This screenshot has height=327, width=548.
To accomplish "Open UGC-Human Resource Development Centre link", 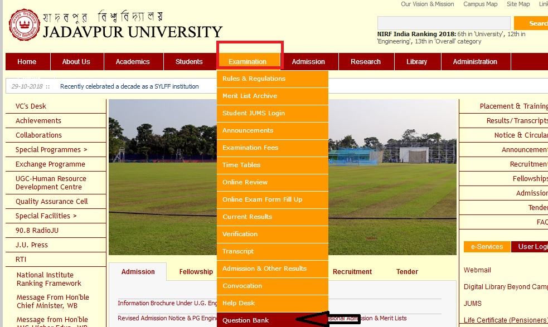I will 51,183.
